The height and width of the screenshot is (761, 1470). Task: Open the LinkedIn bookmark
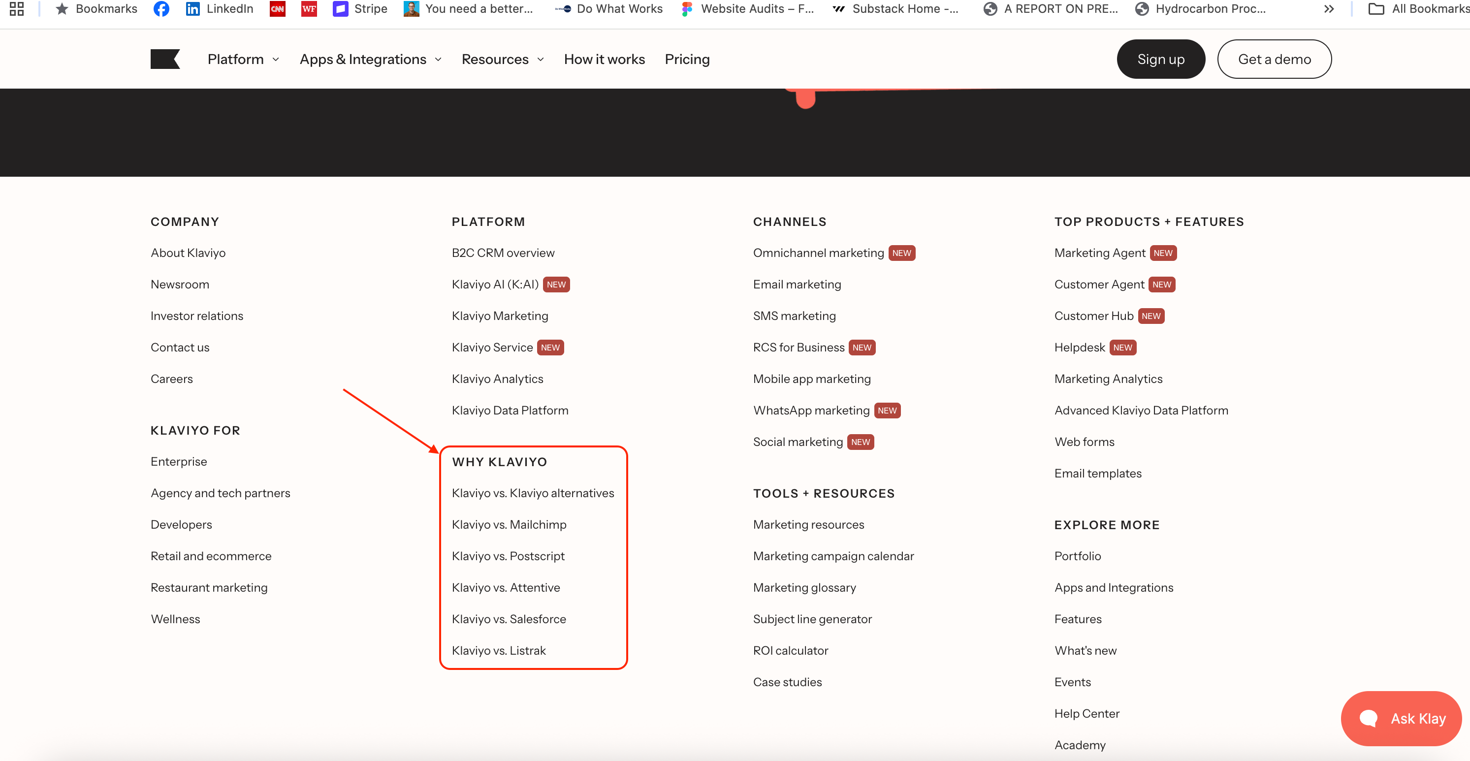pos(220,8)
